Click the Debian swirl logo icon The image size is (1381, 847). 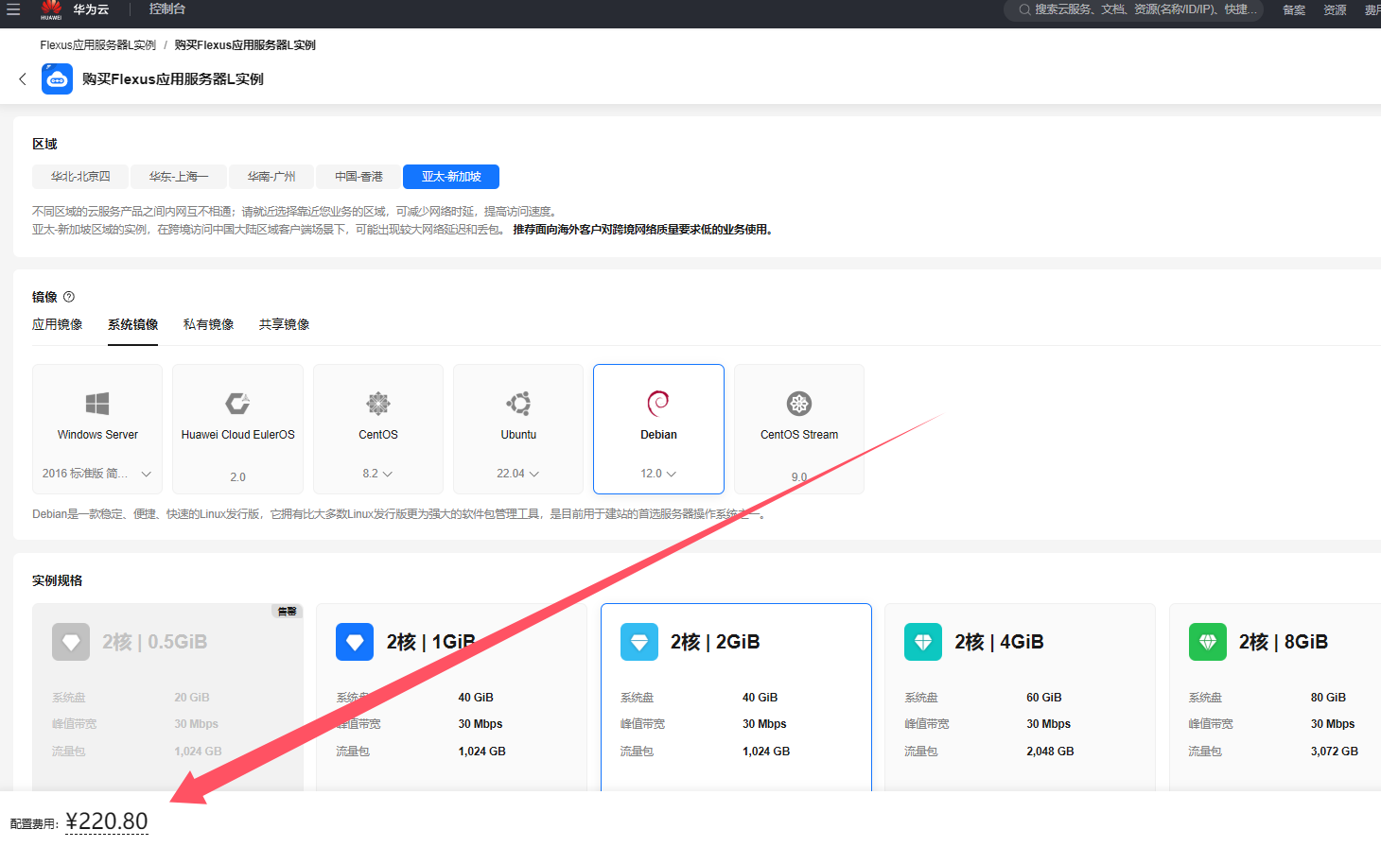(x=658, y=404)
